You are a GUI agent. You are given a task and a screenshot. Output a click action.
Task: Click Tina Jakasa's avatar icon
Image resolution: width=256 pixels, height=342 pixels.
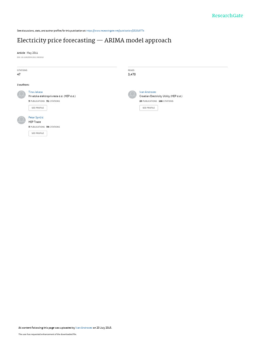pos(21,95)
